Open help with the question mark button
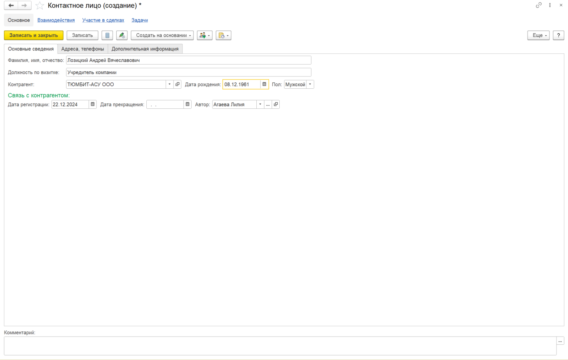Viewport: 568px width, 360px height. coord(558,35)
